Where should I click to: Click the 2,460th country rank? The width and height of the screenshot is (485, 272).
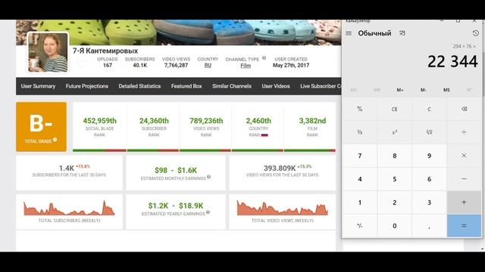[258, 121]
